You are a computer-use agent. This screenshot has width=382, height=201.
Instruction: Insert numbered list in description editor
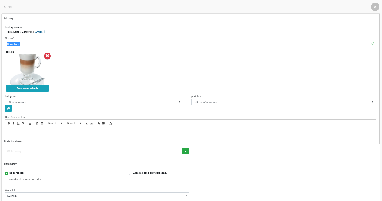coord(37,123)
